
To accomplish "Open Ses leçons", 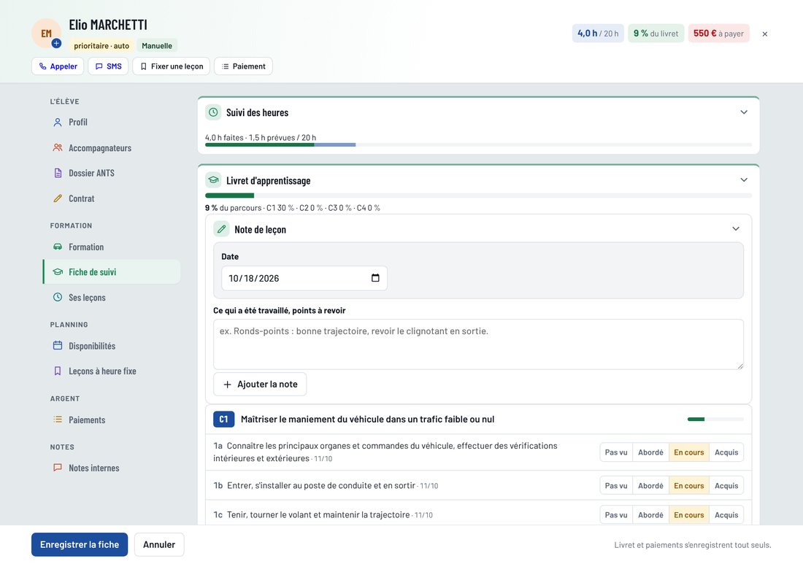I will [112, 298].
